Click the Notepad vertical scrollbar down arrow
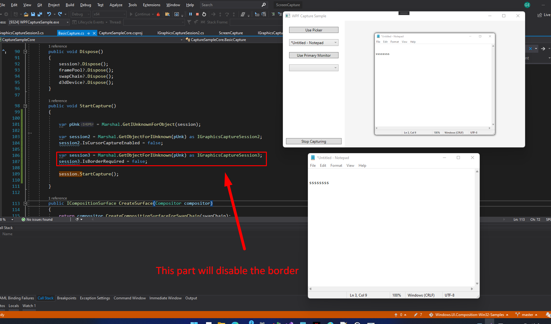This screenshot has height=324, width=551. click(x=477, y=284)
